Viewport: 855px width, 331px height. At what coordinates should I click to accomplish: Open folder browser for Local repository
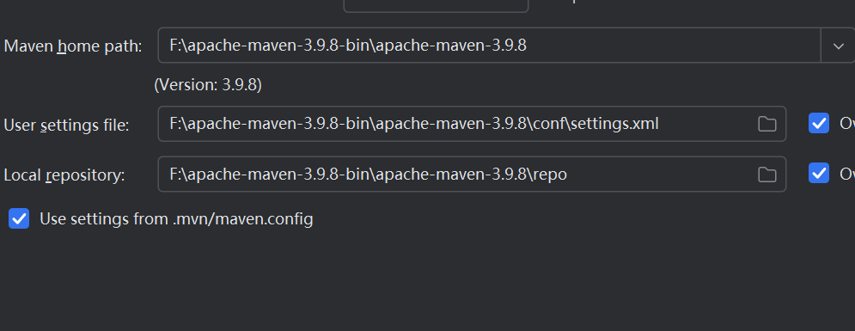click(766, 175)
